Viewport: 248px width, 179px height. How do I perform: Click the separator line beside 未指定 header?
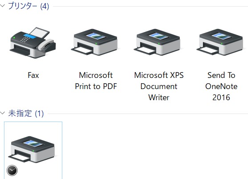[148, 114]
